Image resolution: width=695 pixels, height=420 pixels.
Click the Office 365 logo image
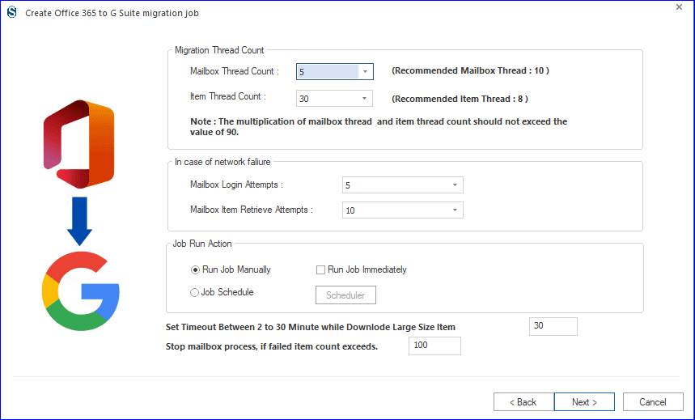(79, 144)
